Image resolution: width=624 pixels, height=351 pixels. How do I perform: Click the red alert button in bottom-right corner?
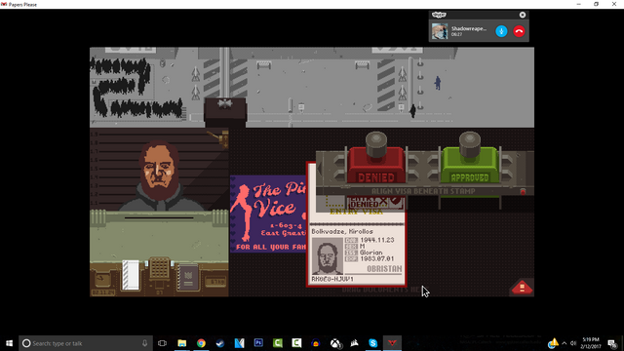(x=522, y=288)
